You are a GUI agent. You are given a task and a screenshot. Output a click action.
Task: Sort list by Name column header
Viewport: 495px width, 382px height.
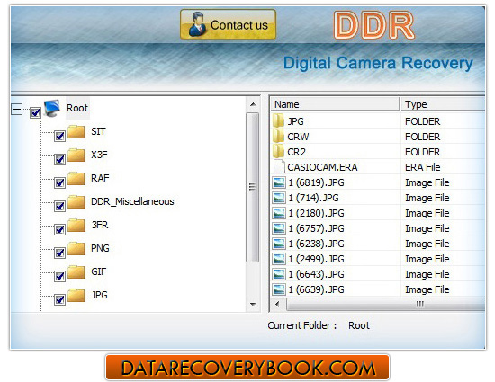pyautogui.click(x=335, y=104)
